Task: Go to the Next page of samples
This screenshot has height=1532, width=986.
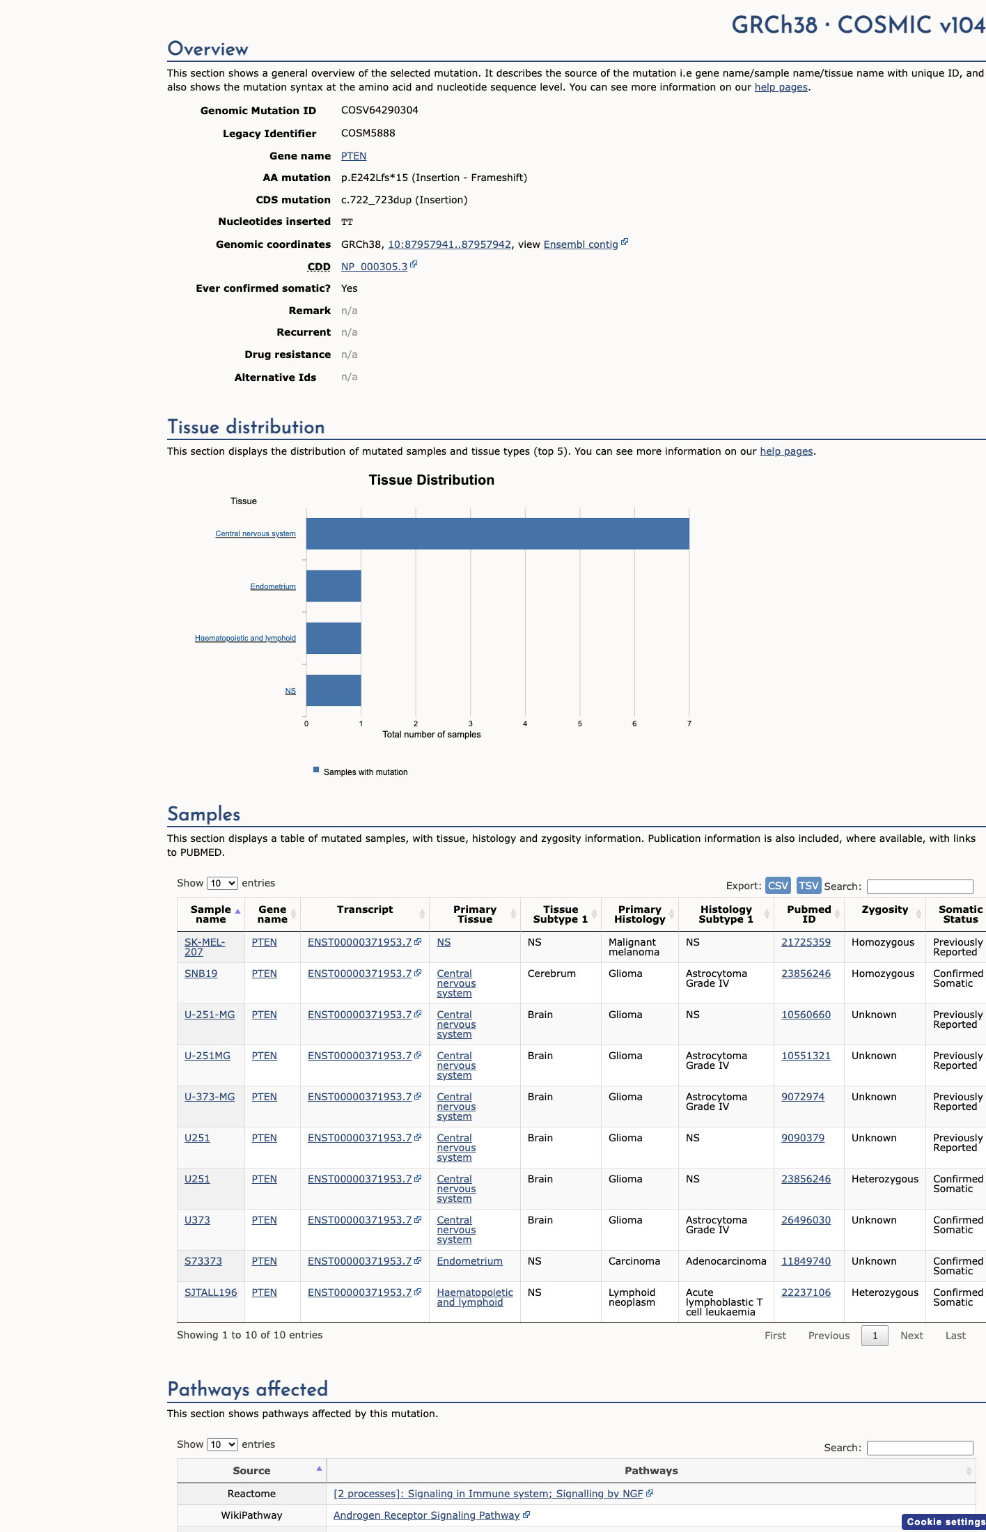Action: click(x=911, y=1336)
